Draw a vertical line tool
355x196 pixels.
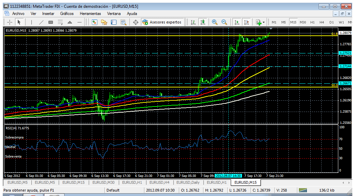pos(31,22)
